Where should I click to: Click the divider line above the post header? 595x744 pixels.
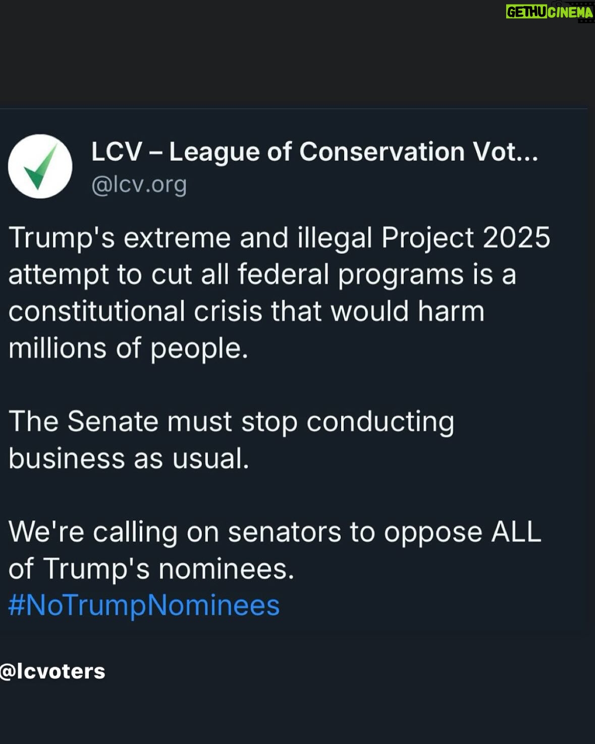[294, 109]
